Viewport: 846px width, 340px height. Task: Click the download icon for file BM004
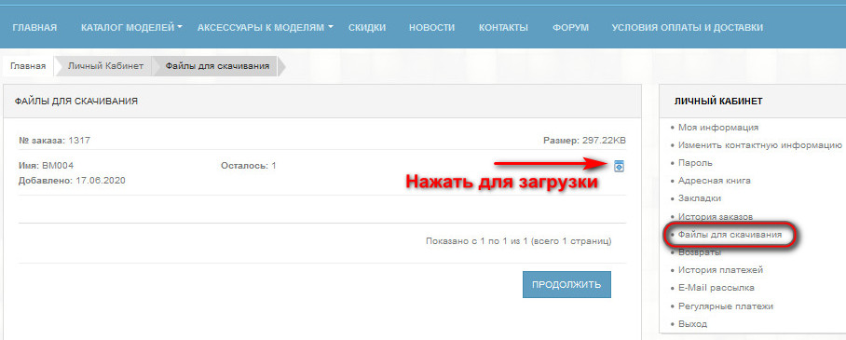[x=620, y=166]
